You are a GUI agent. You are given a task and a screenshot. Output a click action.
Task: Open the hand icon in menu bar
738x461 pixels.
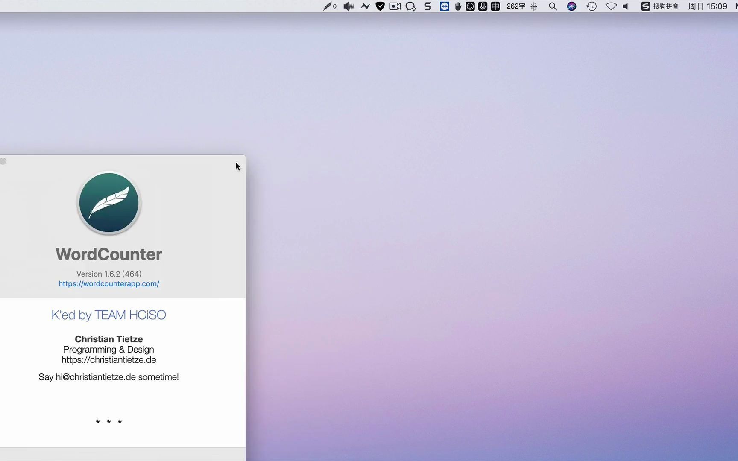click(458, 6)
